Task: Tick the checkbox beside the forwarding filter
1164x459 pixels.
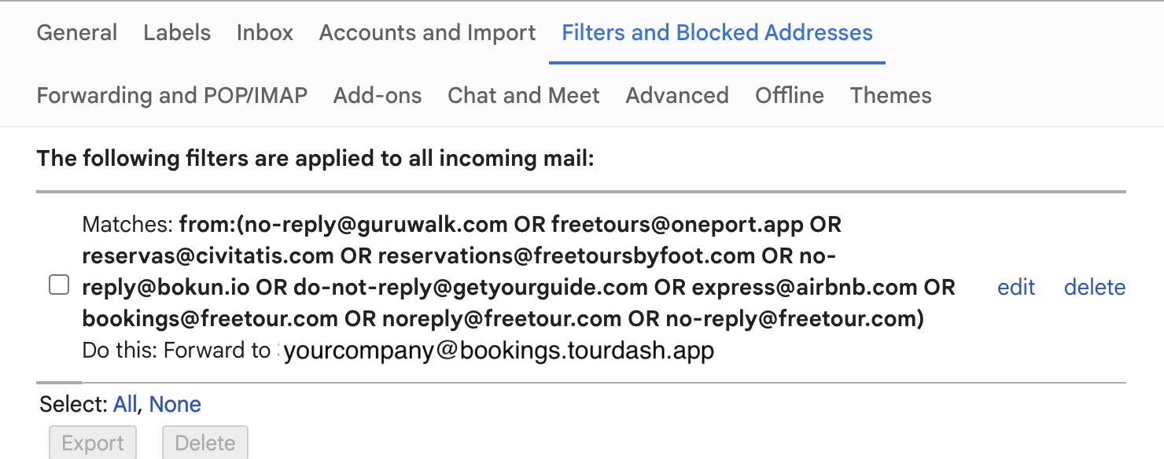Action: tap(59, 285)
